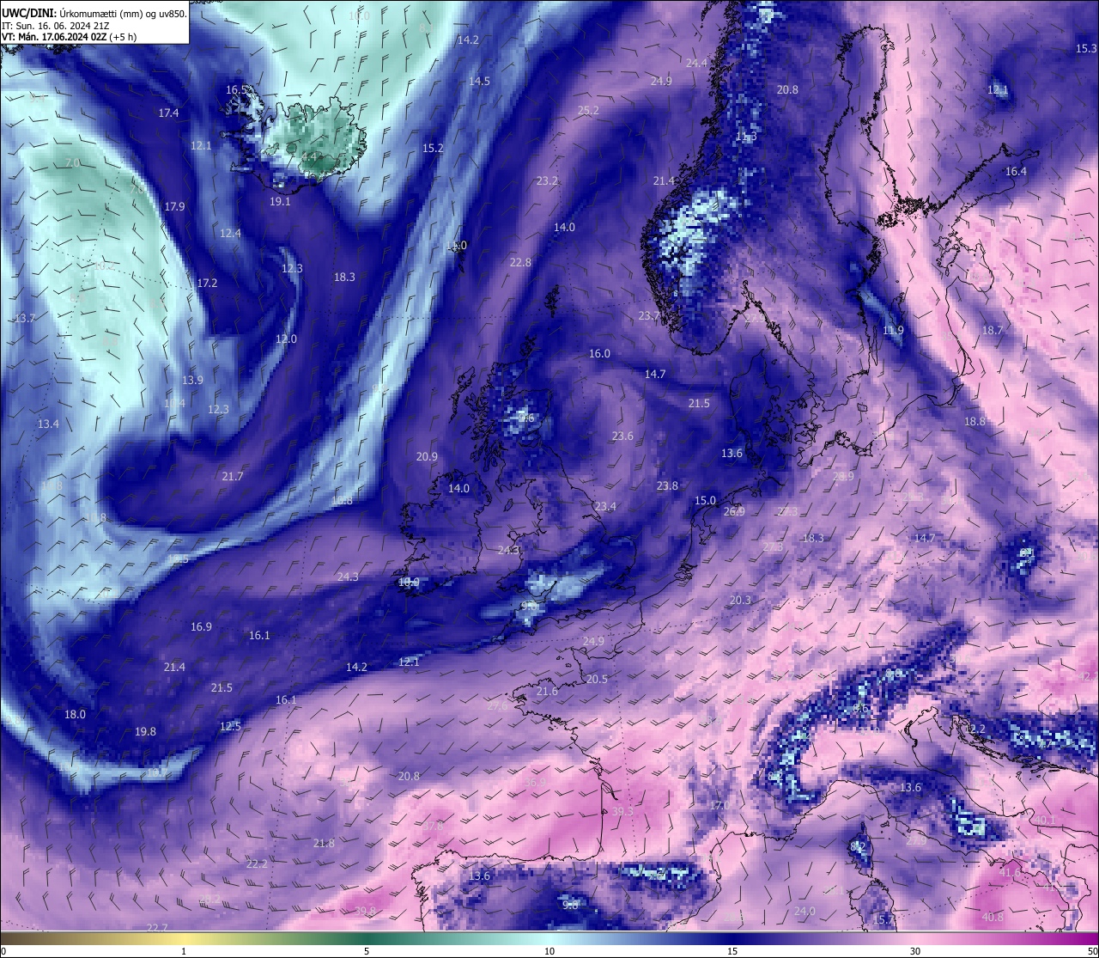The width and height of the screenshot is (1099, 958).
Task: Click the 20.3 value label
Action: 740,600
